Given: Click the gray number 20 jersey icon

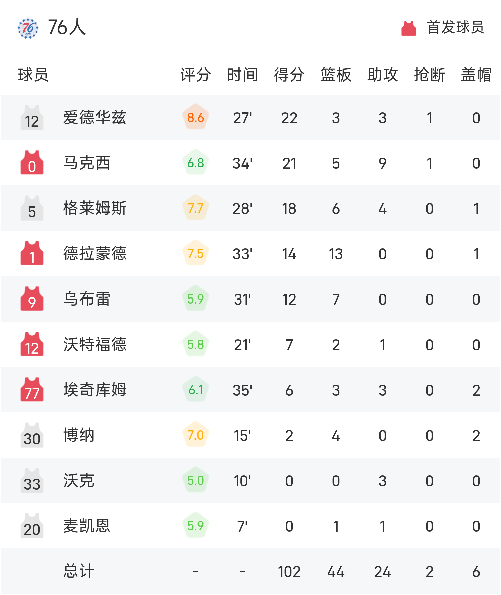Looking at the screenshot, I should [x=32, y=526].
